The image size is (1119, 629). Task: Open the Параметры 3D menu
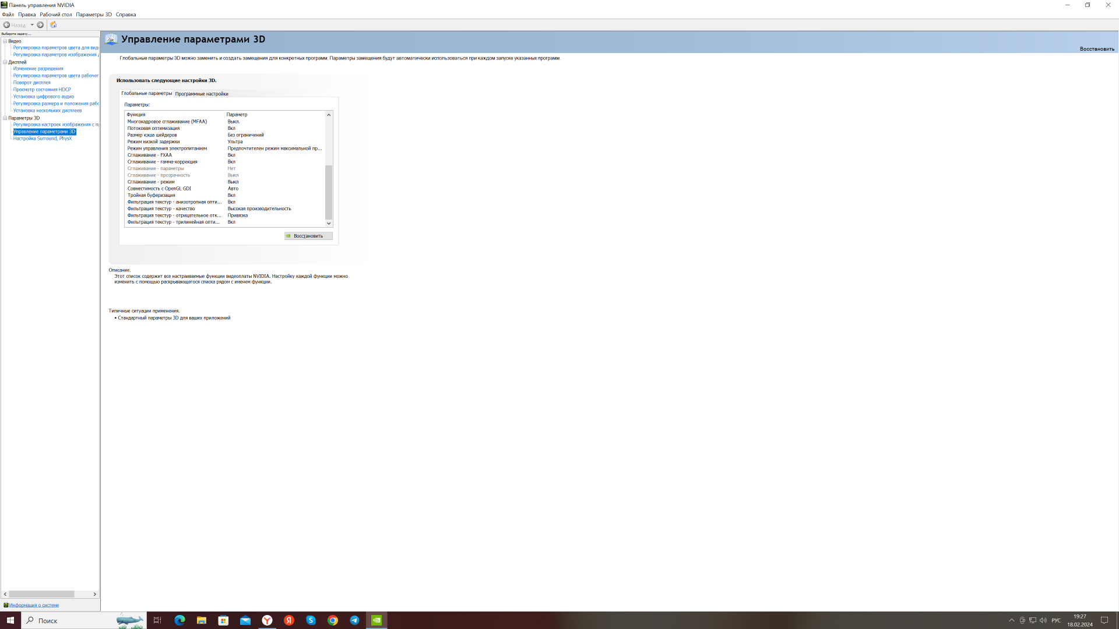(93, 15)
